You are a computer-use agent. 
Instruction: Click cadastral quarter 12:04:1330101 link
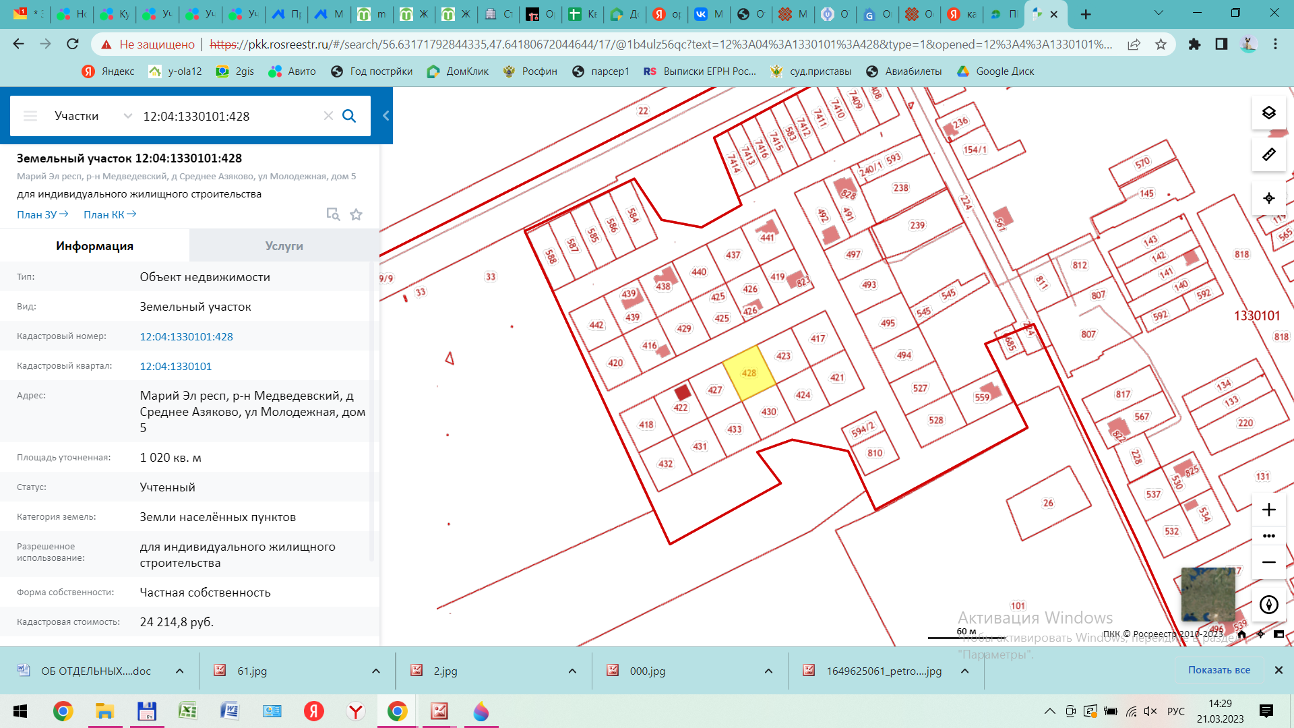click(175, 366)
